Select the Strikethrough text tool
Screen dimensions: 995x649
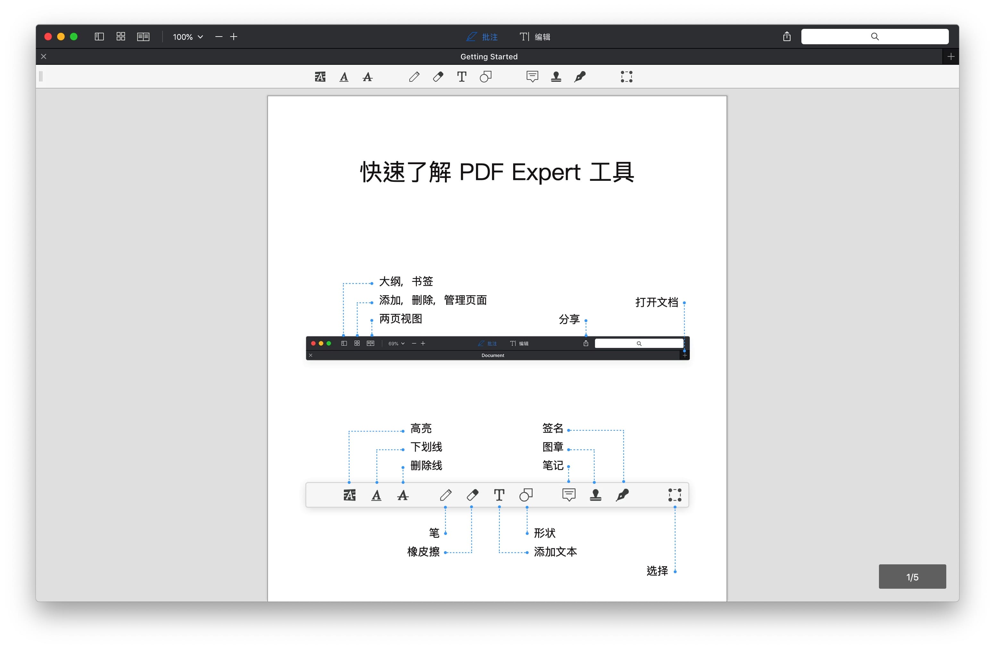367,77
